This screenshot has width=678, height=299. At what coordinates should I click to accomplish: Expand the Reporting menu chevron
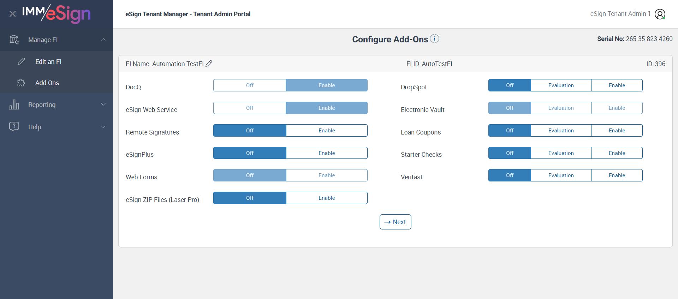[103, 104]
